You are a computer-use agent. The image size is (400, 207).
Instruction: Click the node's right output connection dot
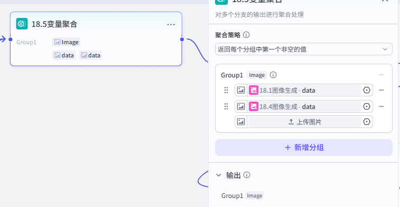coord(182,40)
